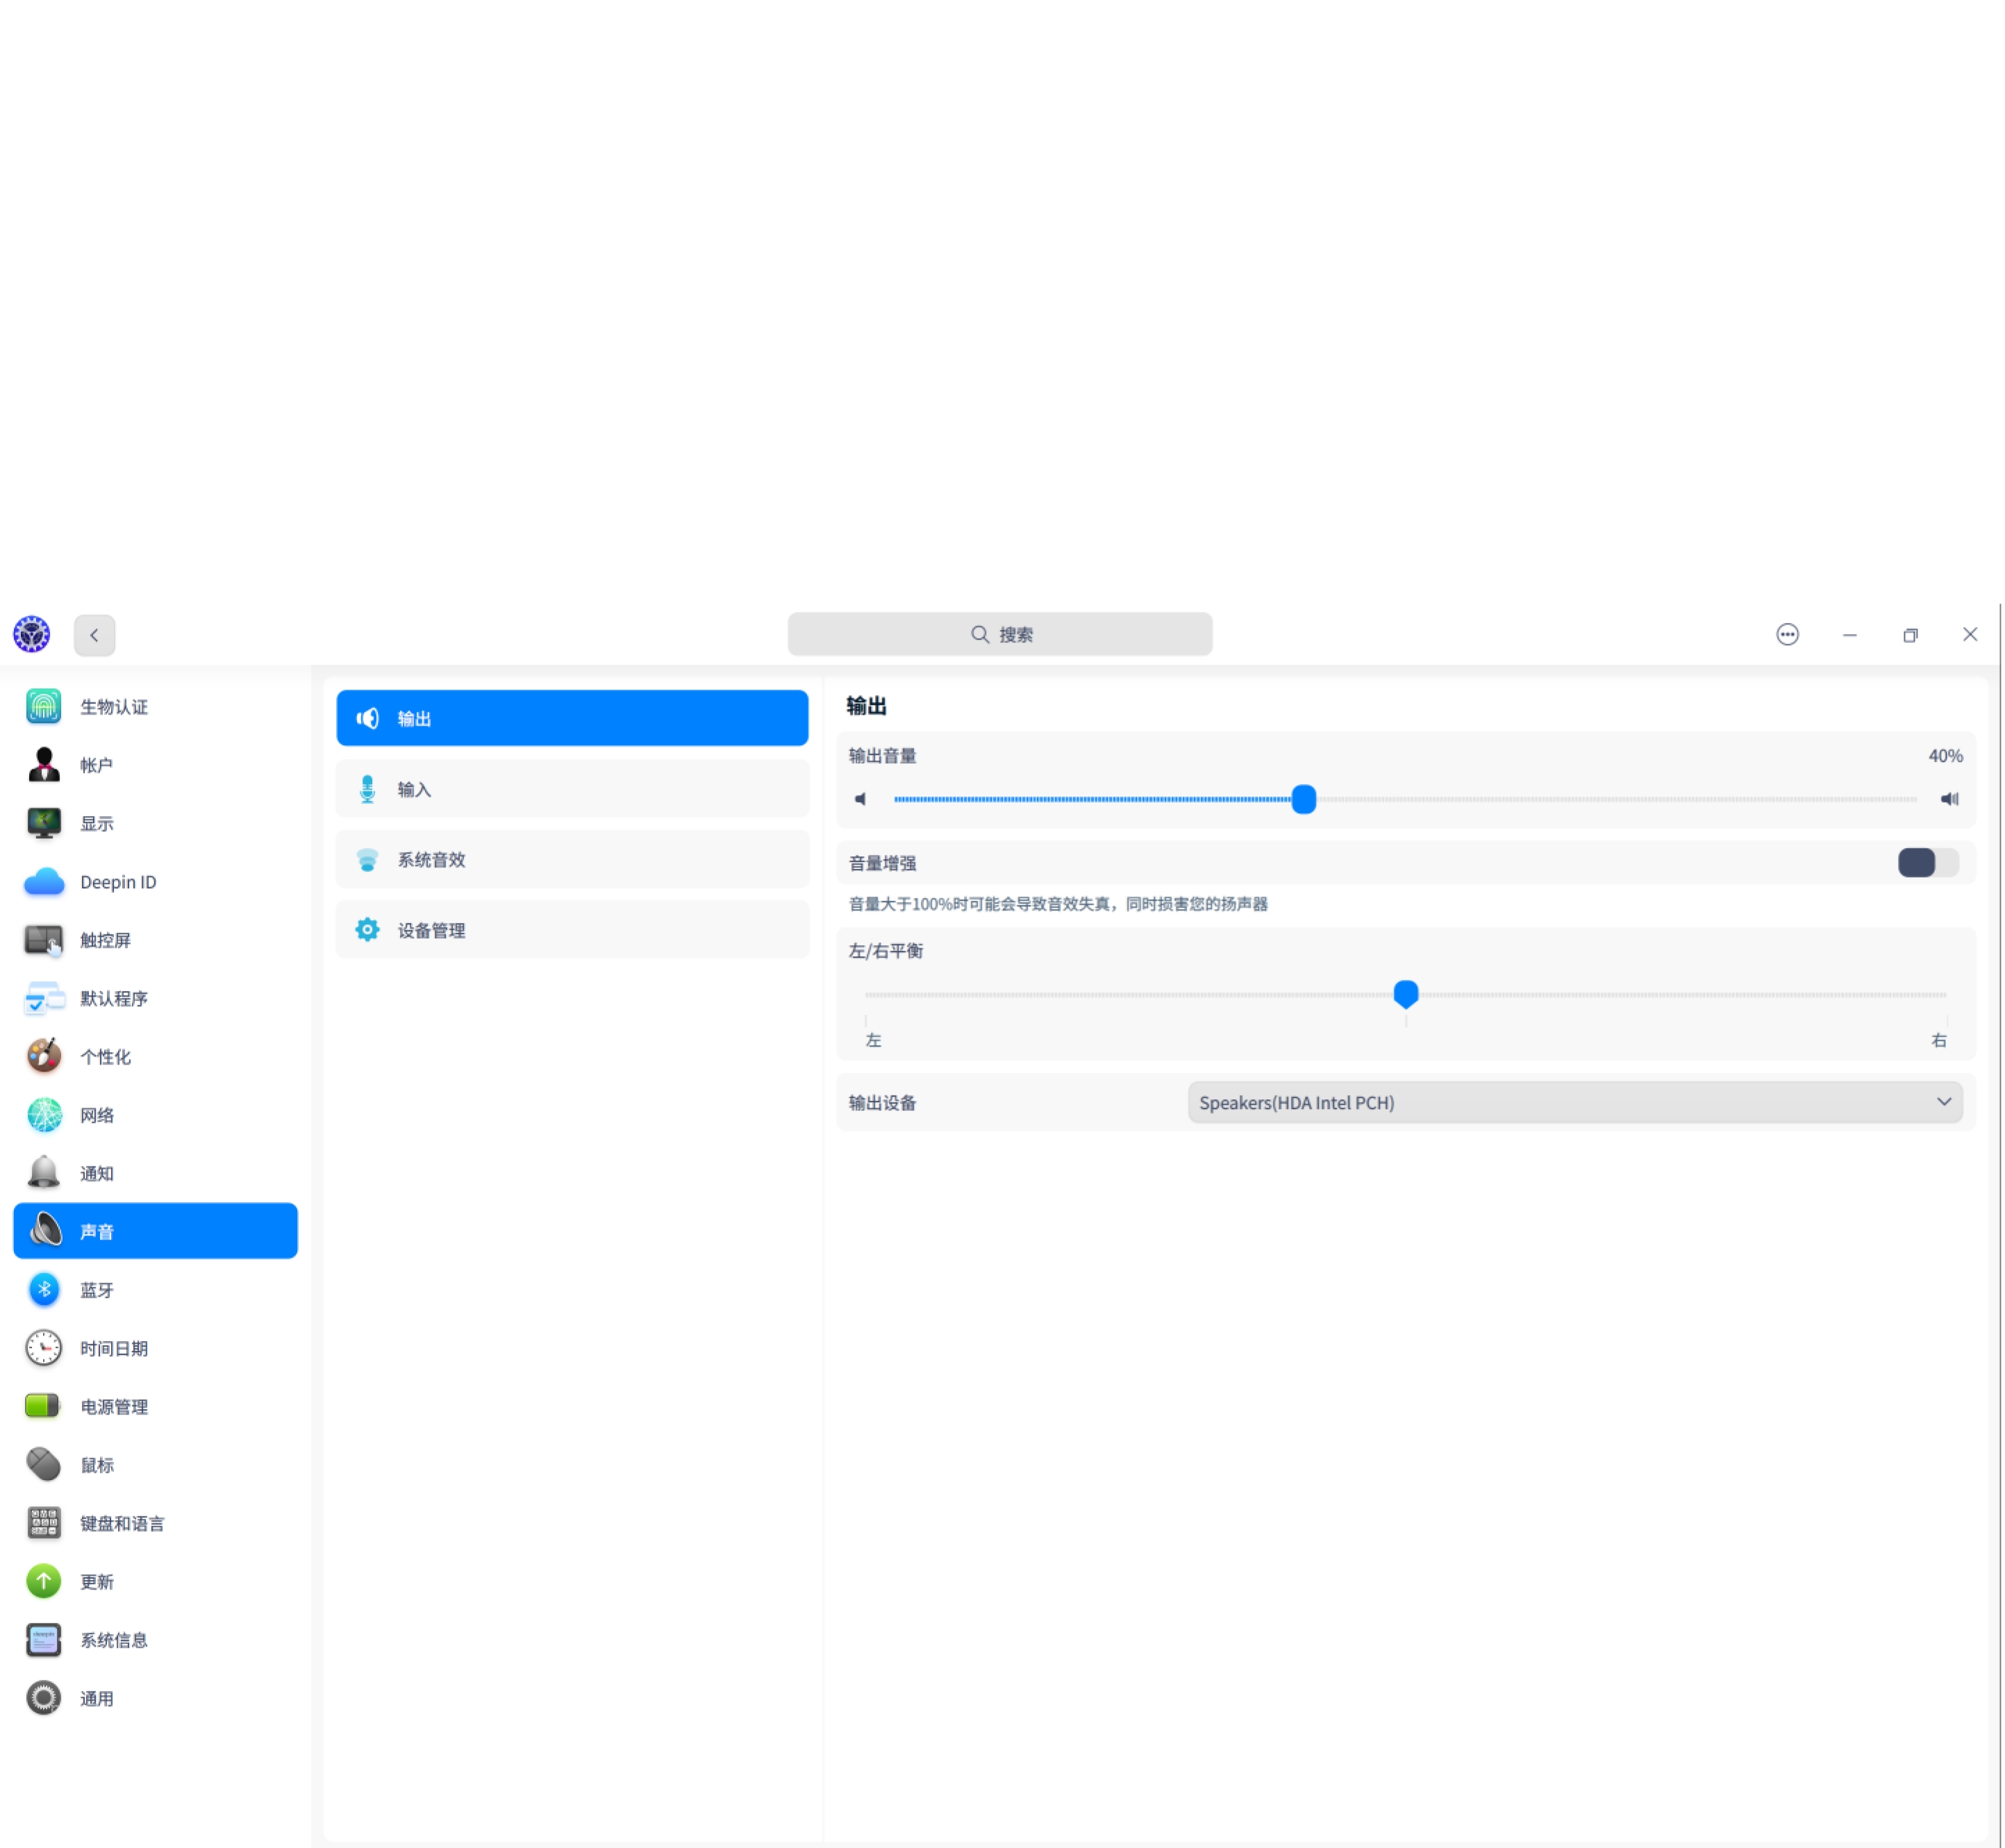Open the Power management (电源管理) battery icon

(x=44, y=1405)
